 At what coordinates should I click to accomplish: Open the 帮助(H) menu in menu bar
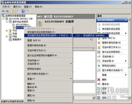(39, 7)
